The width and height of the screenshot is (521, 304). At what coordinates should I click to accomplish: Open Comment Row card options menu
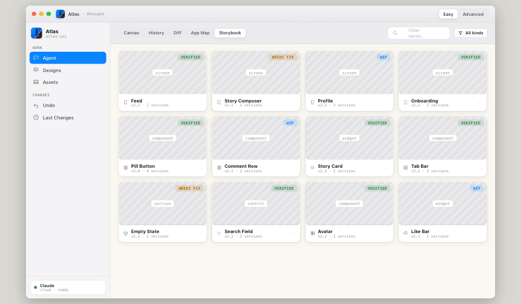tap(293, 168)
